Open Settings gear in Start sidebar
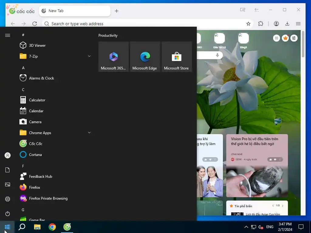This screenshot has width=311, height=233. (x=8, y=199)
